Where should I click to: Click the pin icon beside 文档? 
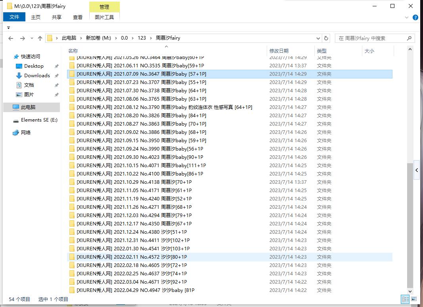pyautogui.click(x=56, y=85)
